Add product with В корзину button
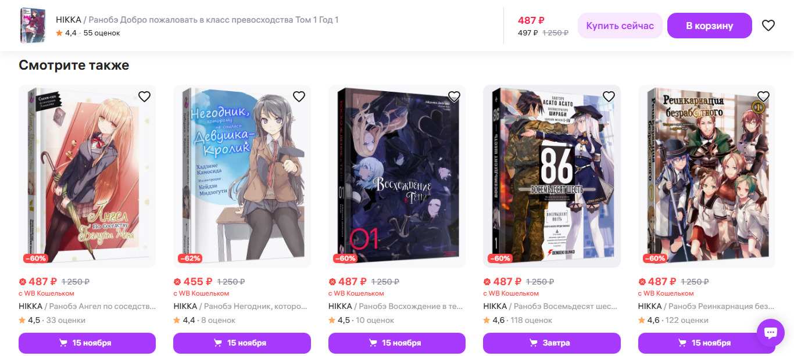The image size is (794, 356). coord(710,26)
